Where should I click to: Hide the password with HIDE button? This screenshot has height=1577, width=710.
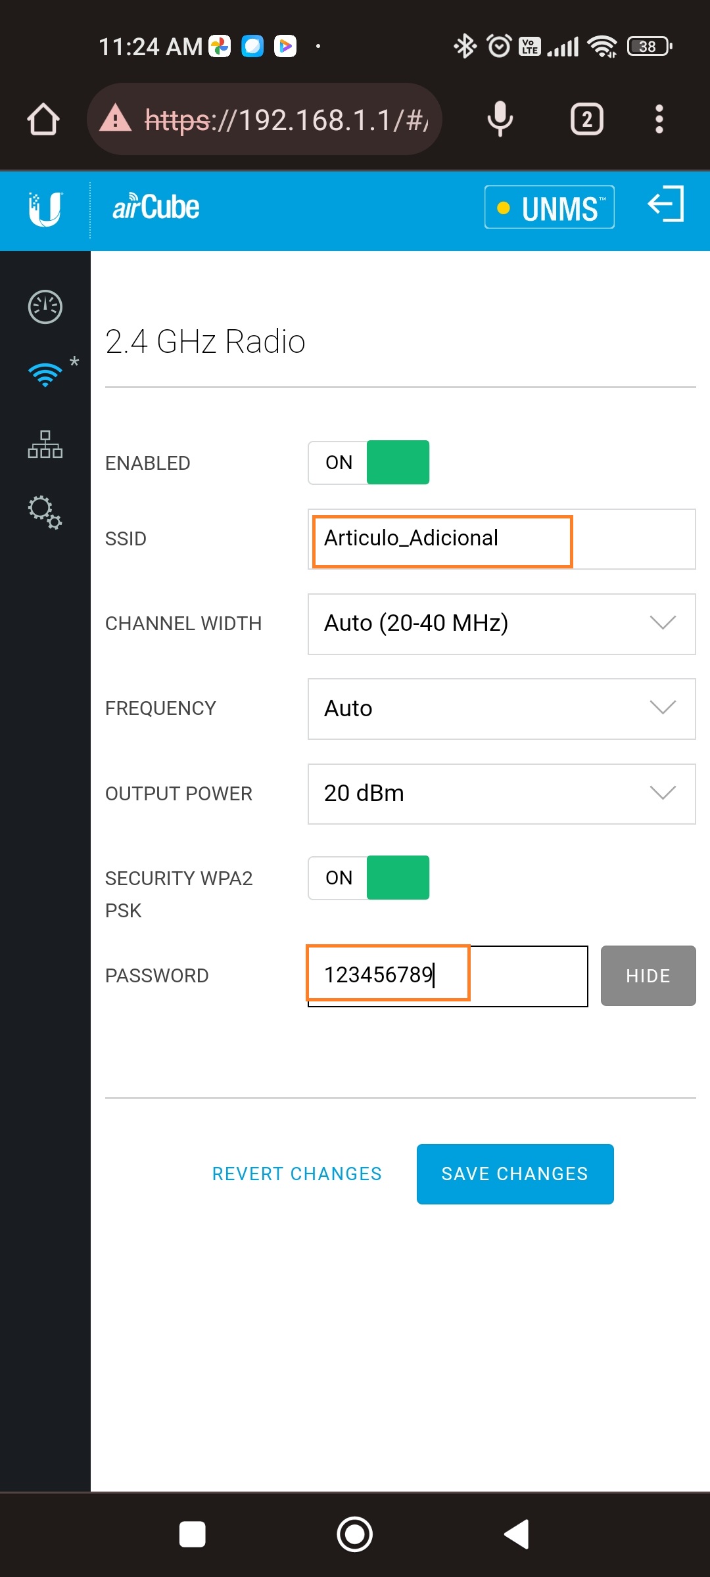tap(648, 976)
